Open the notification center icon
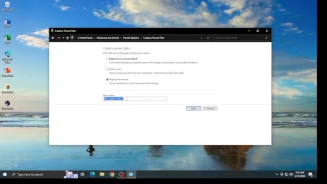 (311, 174)
